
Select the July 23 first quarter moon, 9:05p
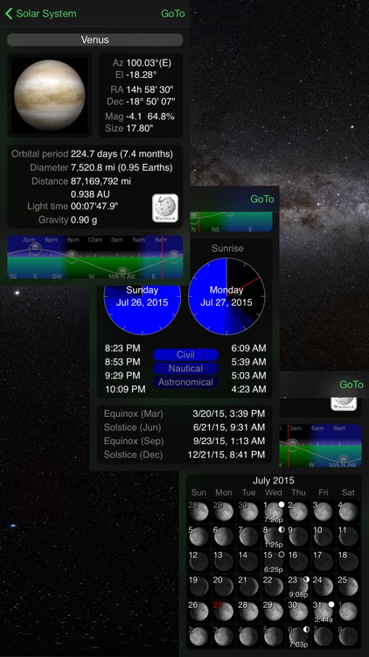tap(298, 586)
